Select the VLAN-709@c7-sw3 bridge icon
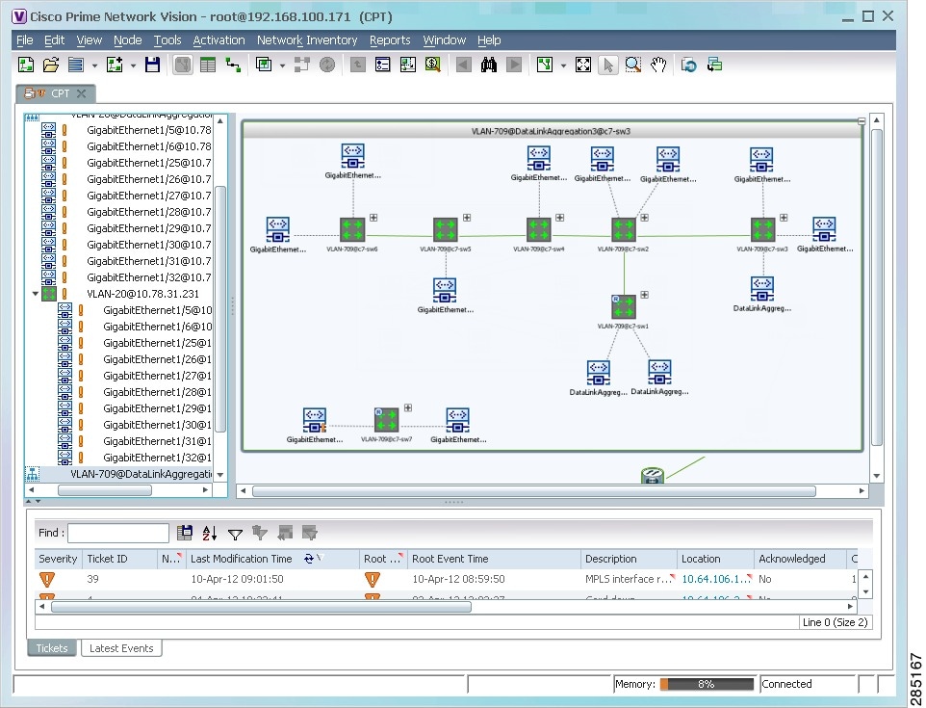926x708 pixels. tap(762, 230)
